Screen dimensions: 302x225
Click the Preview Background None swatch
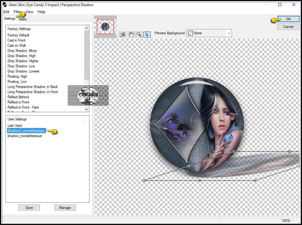coord(190,33)
